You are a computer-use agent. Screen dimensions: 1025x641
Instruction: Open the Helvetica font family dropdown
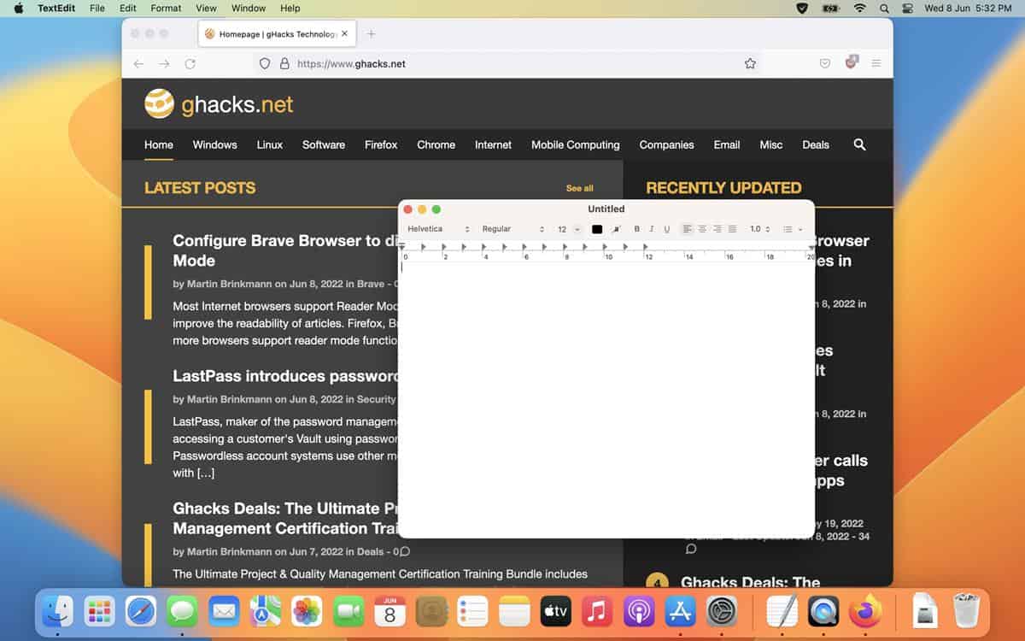[436, 229]
